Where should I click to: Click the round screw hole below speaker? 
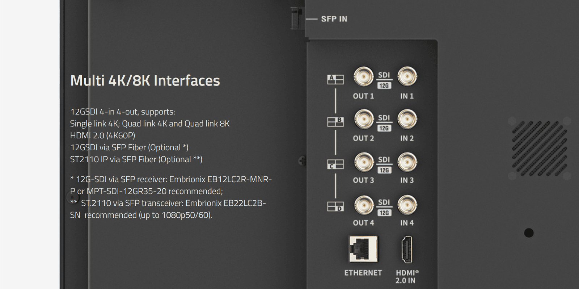(x=529, y=233)
